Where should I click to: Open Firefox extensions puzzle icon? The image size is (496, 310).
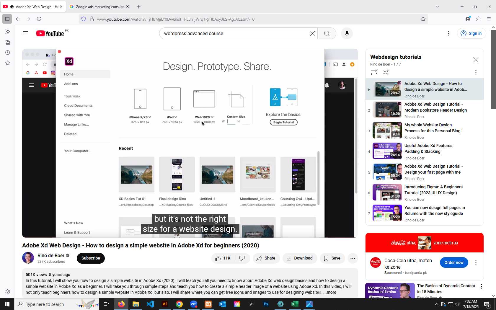[478, 19]
